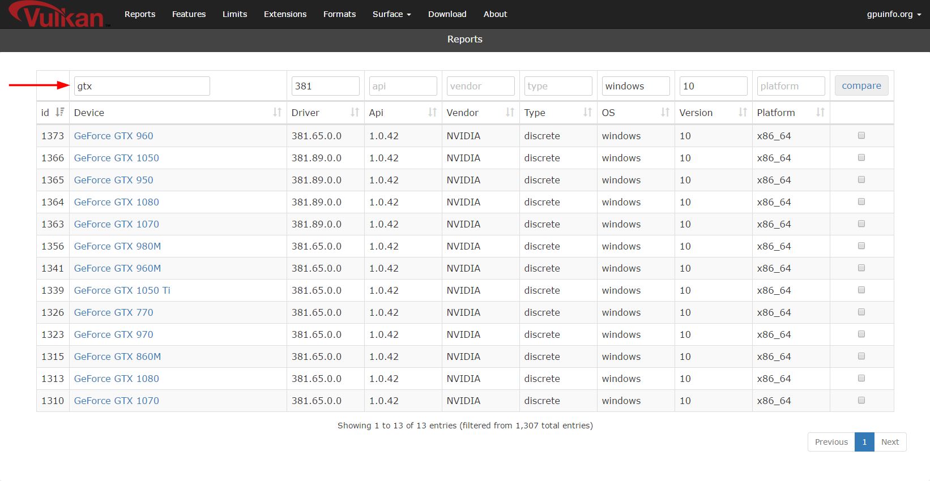Screen dimensions: 930x481
Task: Open the Limits page
Action: pyautogui.click(x=234, y=14)
